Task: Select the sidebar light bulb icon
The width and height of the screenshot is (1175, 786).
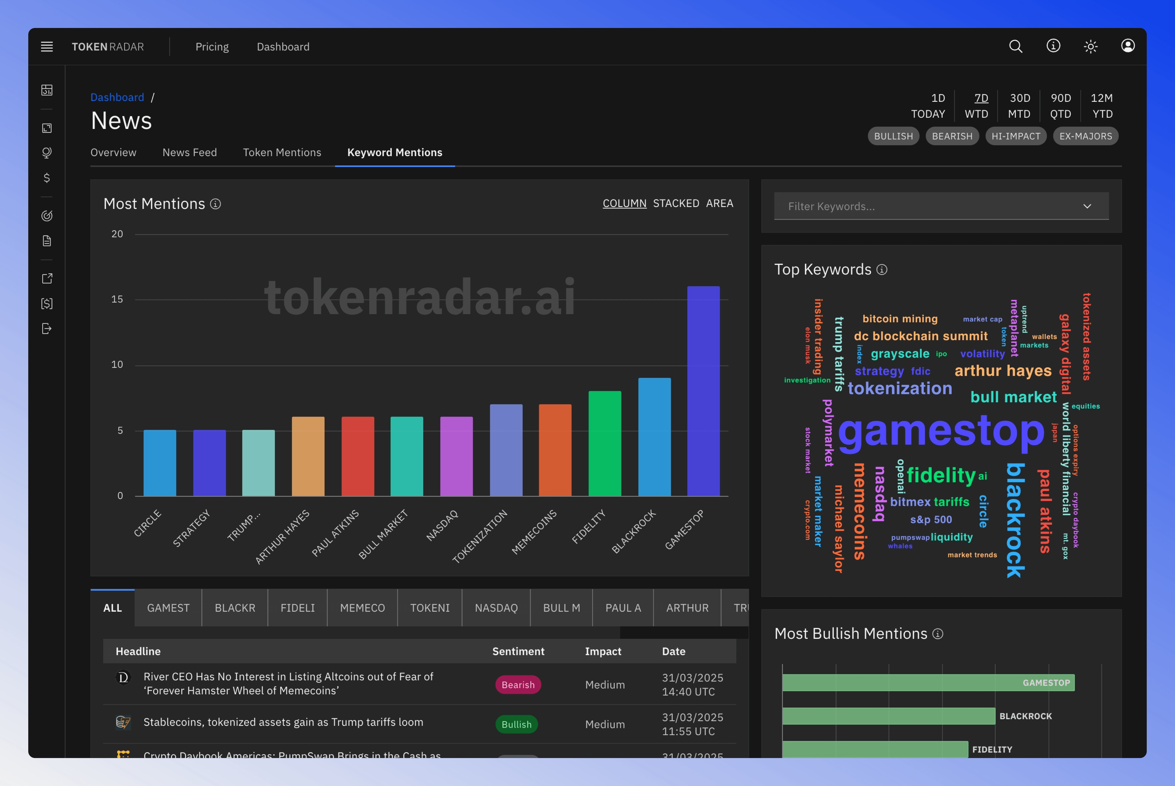Action: [x=47, y=153]
